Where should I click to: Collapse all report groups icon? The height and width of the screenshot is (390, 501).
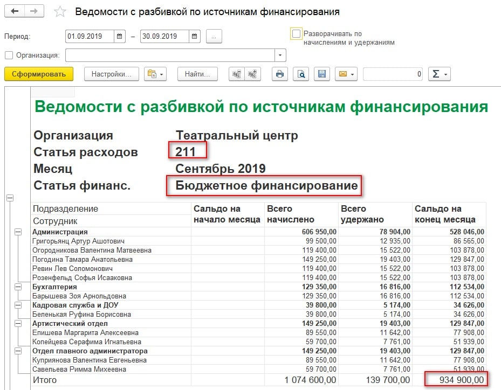tap(237, 74)
